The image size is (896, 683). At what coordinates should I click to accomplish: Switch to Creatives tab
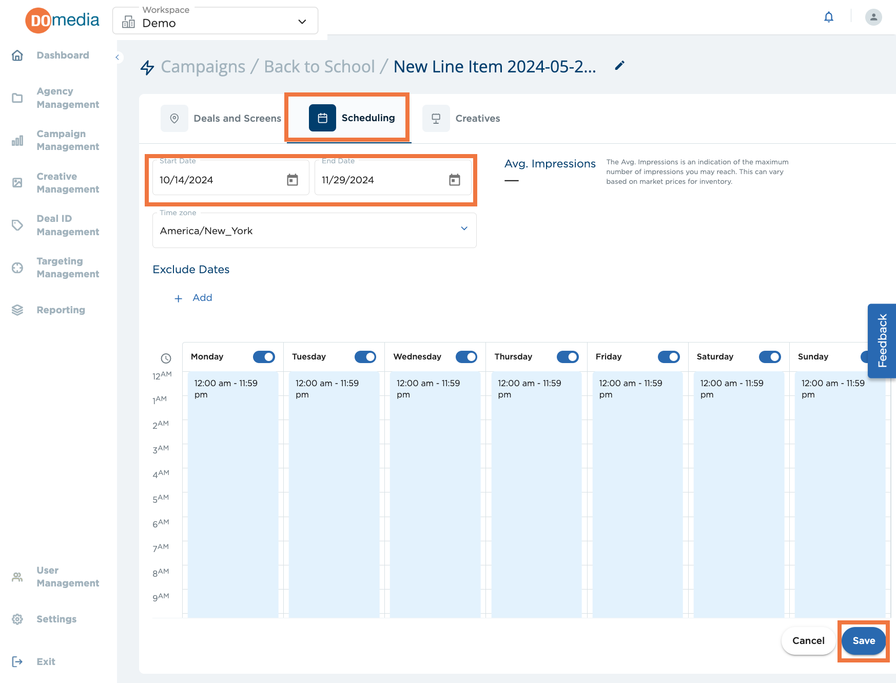pos(461,118)
